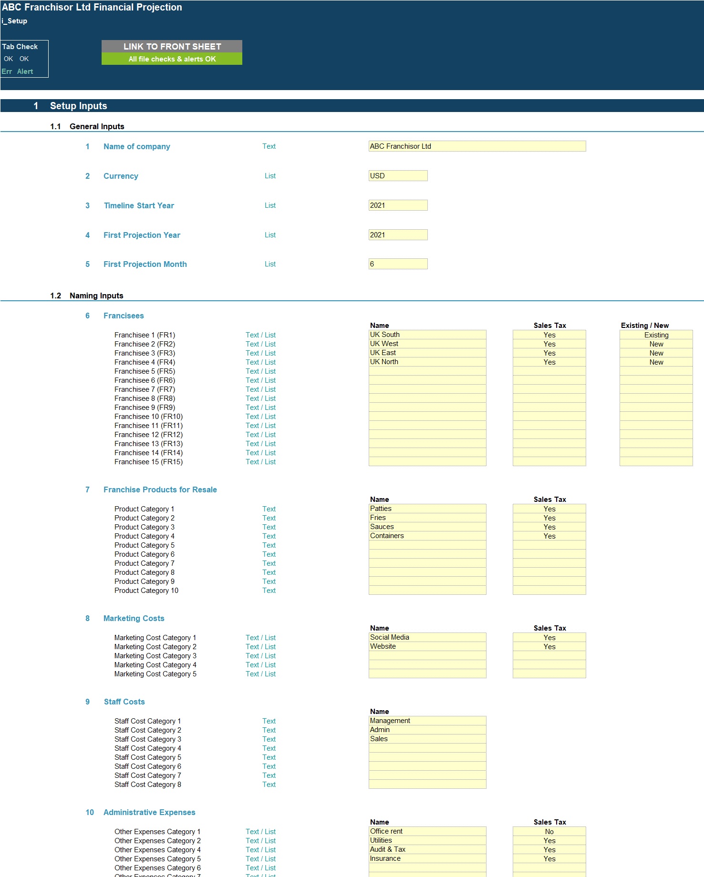Select the empty name cell for Franchisee 5

click(x=427, y=371)
